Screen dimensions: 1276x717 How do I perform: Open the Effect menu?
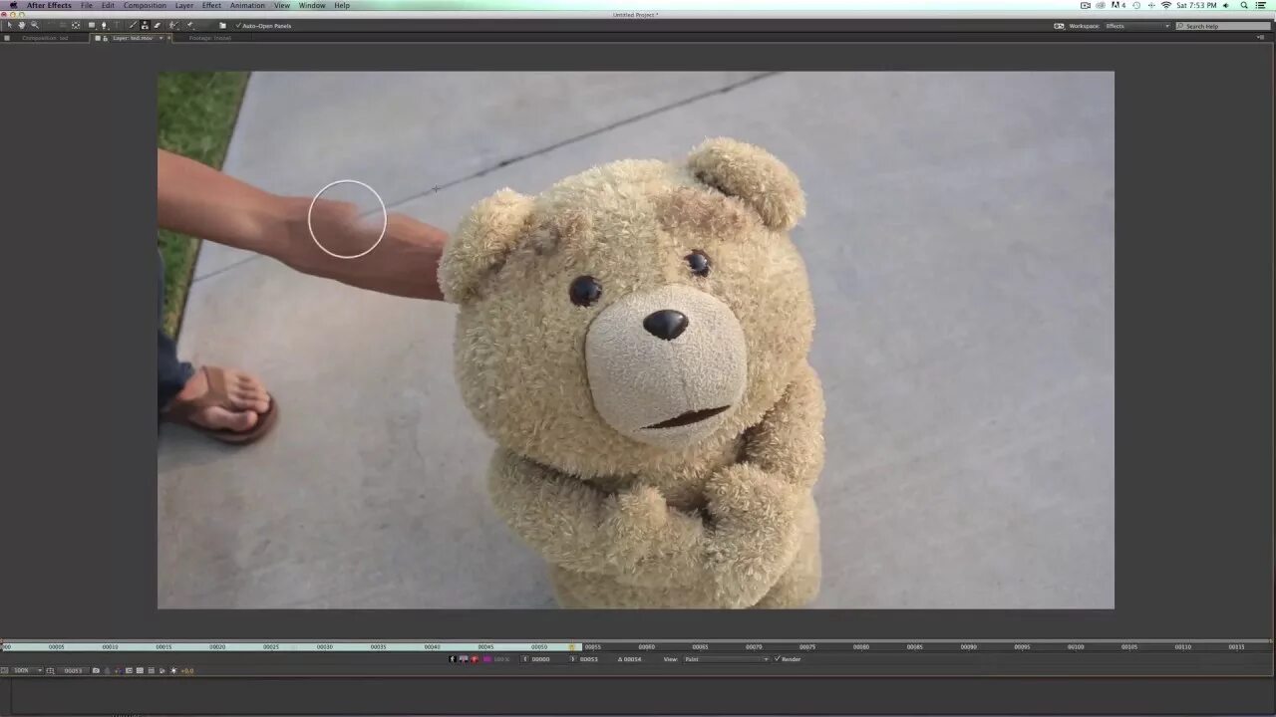click(x=211, y=5)
